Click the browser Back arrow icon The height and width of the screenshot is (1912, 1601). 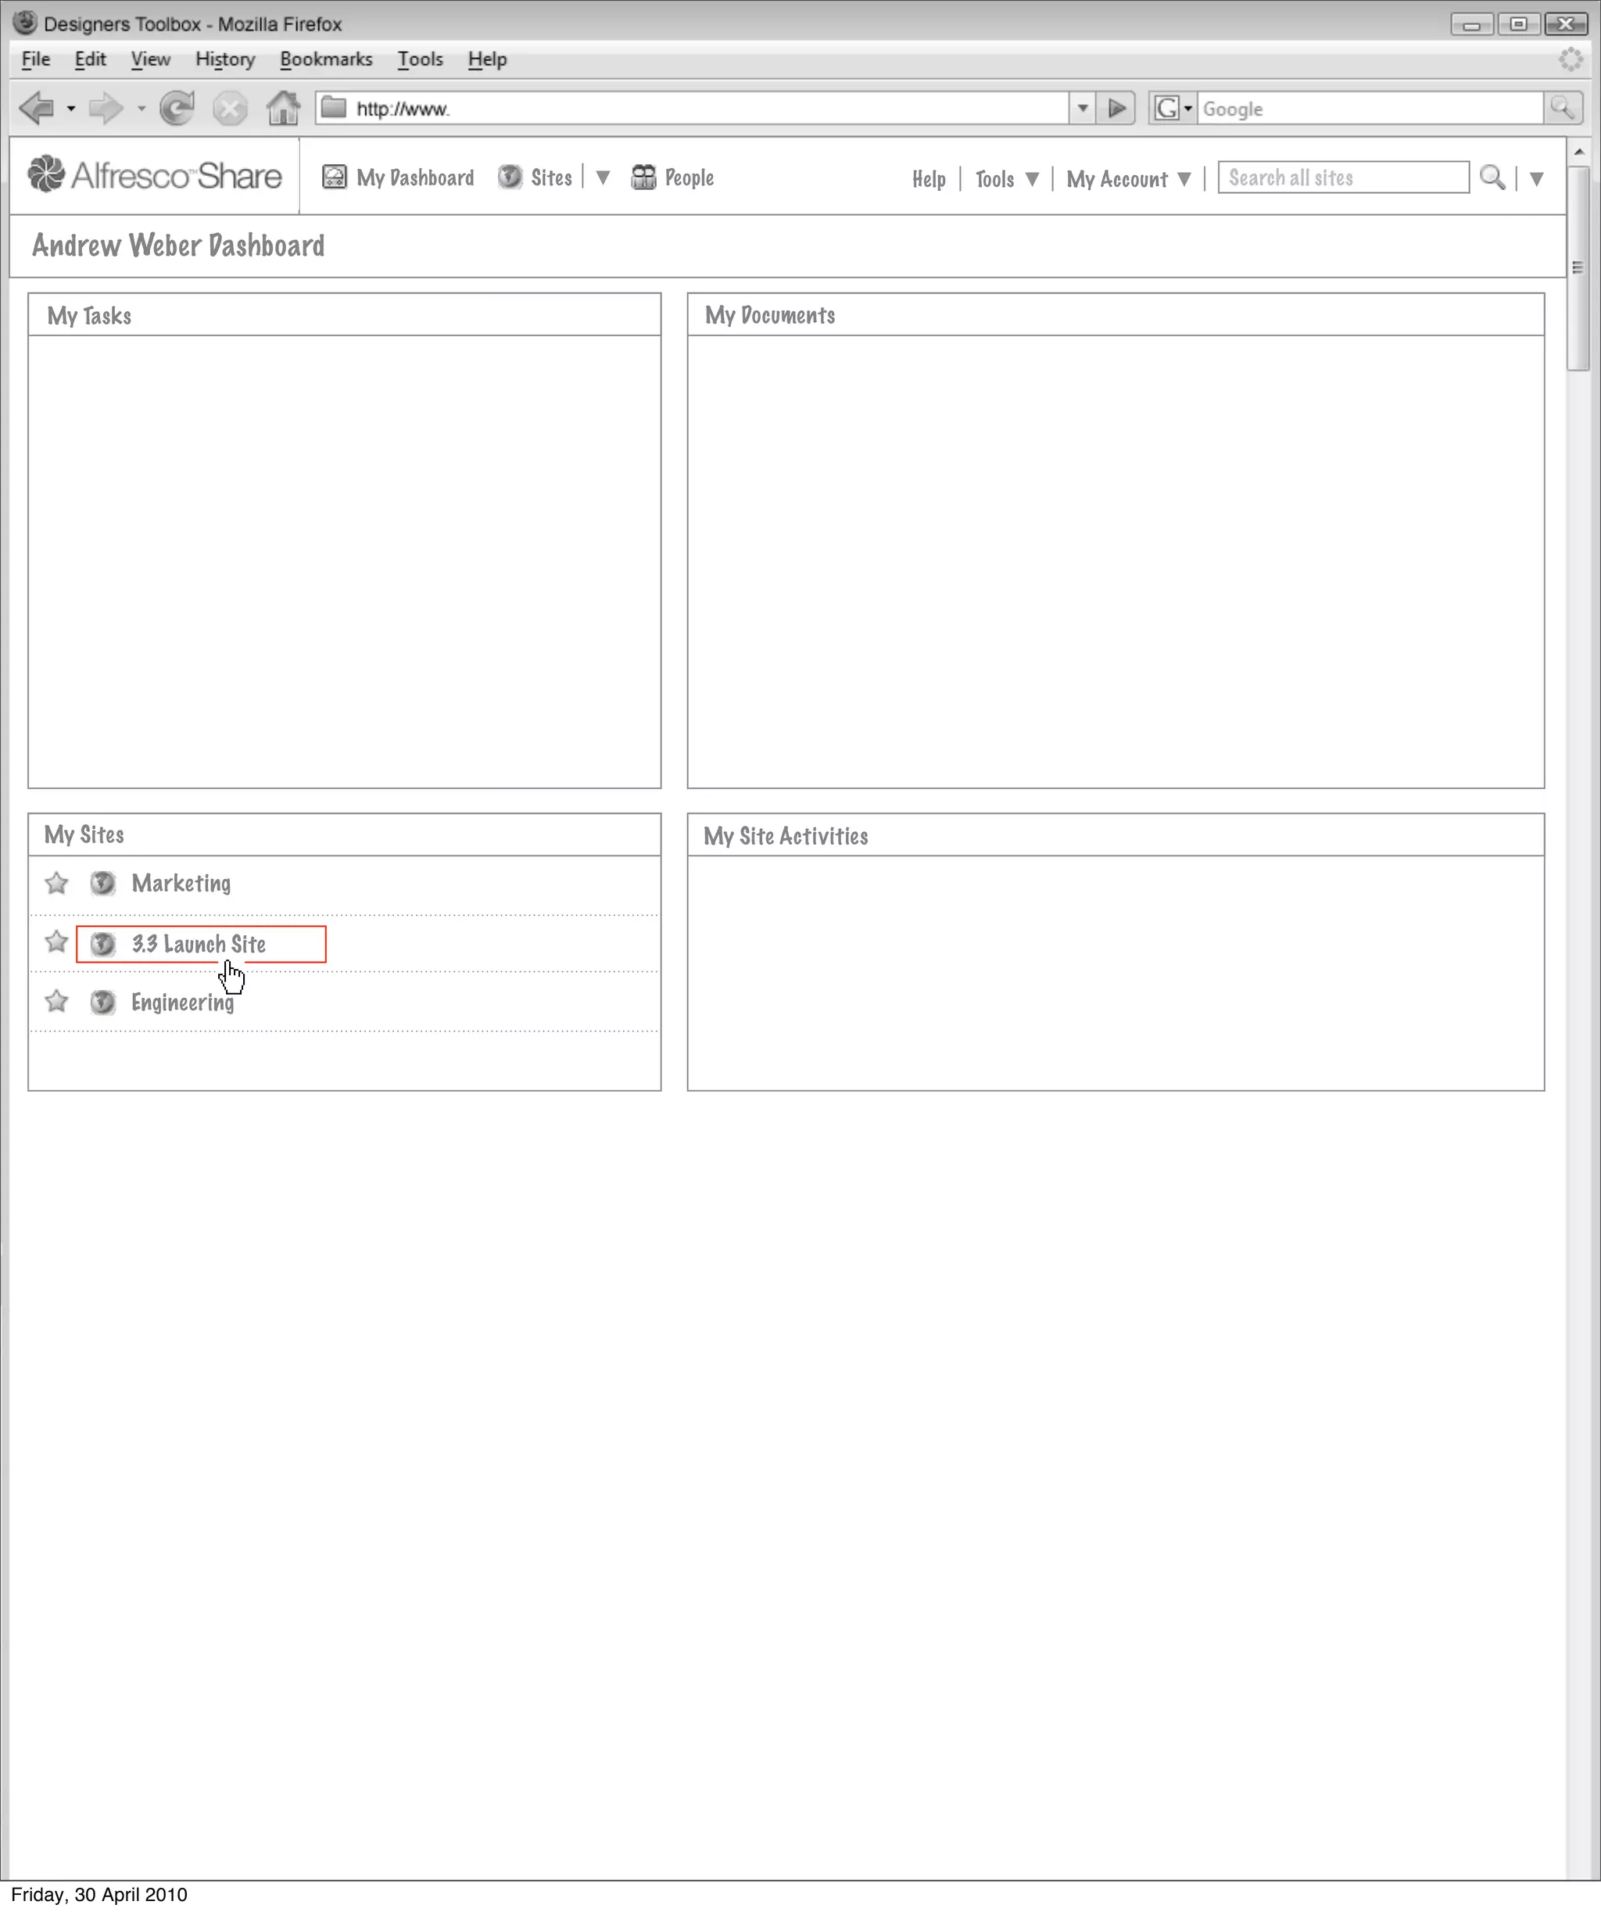pyautogui.click(x=38, y=109)
